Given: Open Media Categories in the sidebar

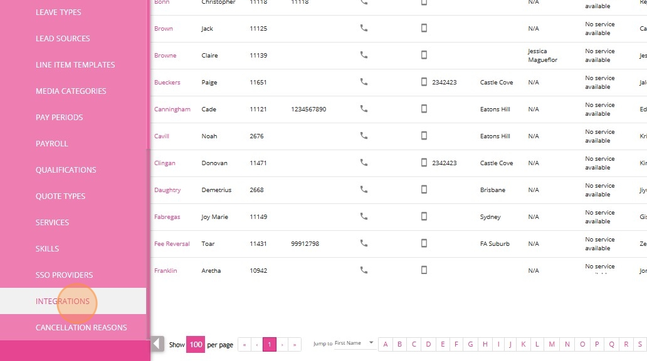Looking at the screenshot, I should pyautogui.click(x=71, y=91).
